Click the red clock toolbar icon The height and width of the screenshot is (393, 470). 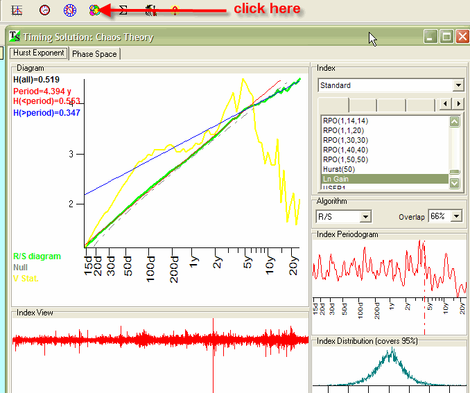[x=44, y=10]
